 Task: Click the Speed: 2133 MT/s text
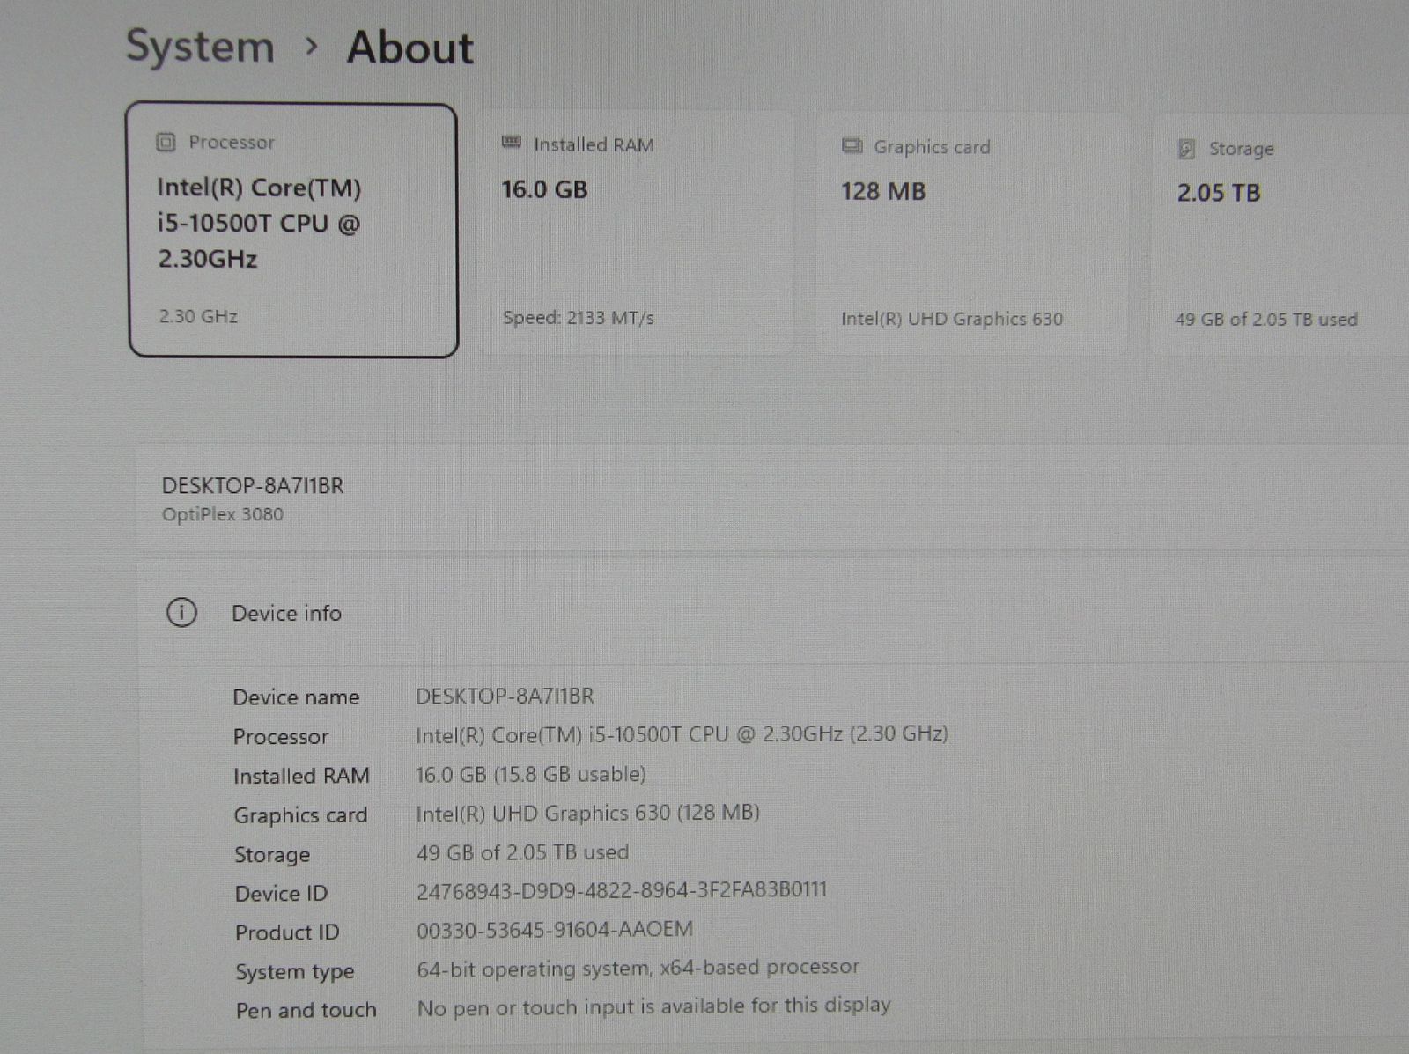(x=579, y=318)
